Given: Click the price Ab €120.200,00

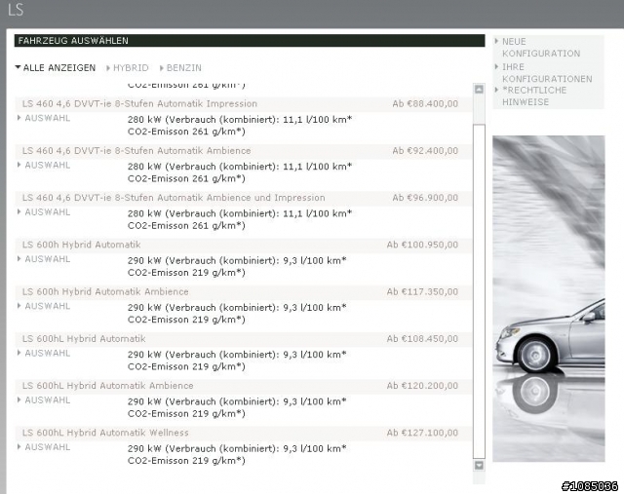Looking at the screenshot, I should [x=422, y=386].
